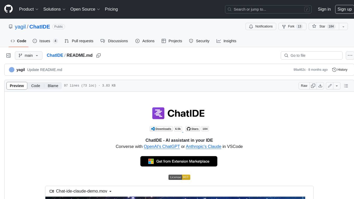
Task: Open the OpenAI's ChatGPT link
Action: coord(162,146)
